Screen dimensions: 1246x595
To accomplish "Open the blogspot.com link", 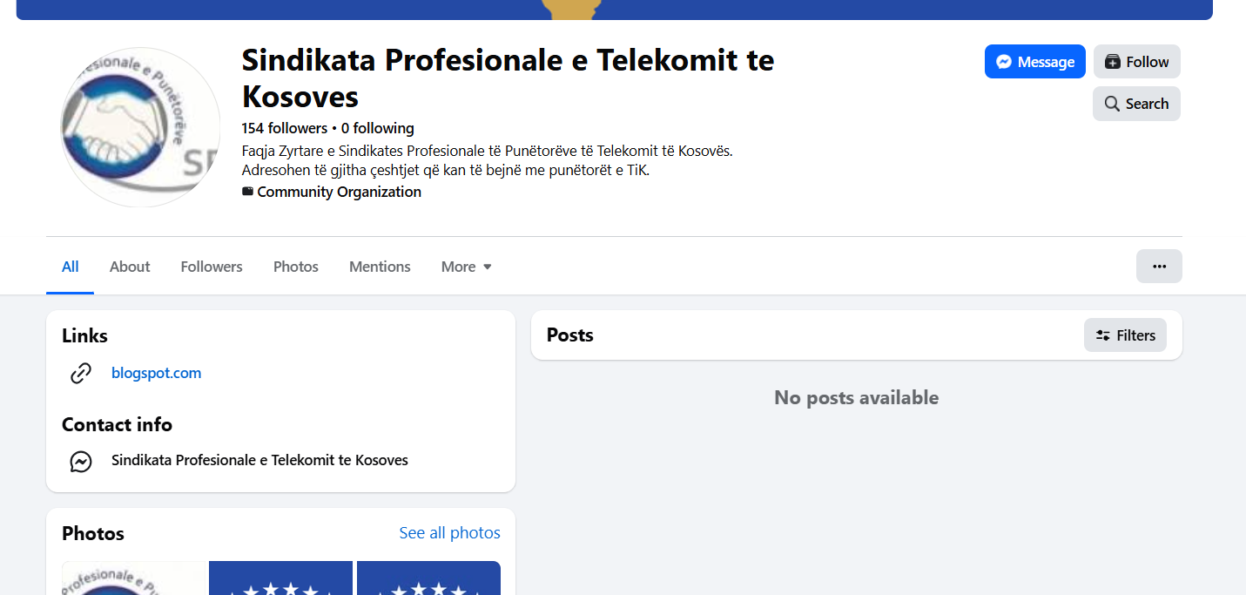I will pos(156,373).
